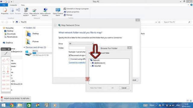193x108 pixels.
Task: Click the ENG language indicator
Action: point(178,105)
